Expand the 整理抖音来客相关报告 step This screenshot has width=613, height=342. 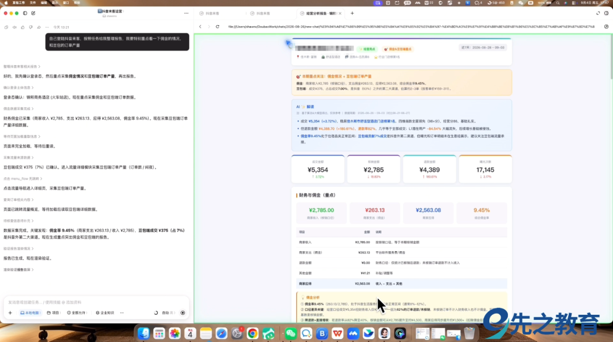pos(22,66)
